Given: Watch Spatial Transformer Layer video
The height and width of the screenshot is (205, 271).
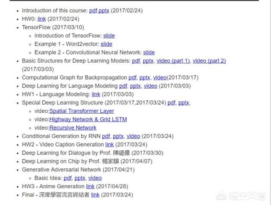Looking at the screenshot, I should [x=82, y=111].
